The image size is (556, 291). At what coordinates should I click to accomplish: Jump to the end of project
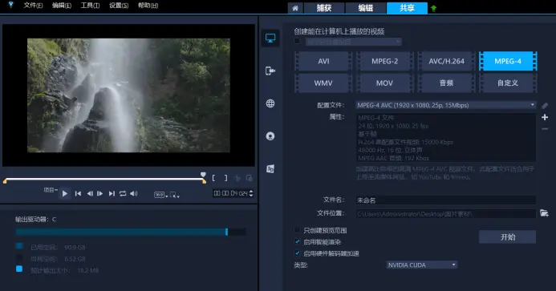(112, 193)
